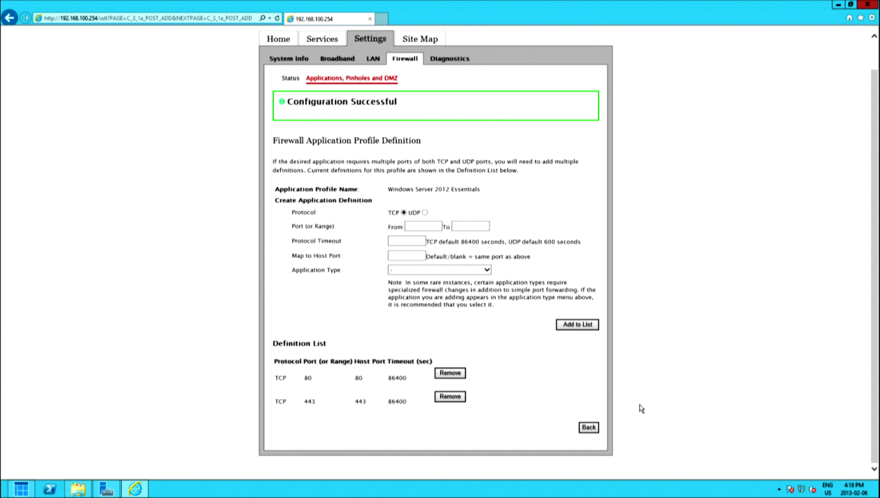The width and height of the screenshot is (880, 498).
Task: Switch to the Broadband sub-tab
Action: coord(337,58)
